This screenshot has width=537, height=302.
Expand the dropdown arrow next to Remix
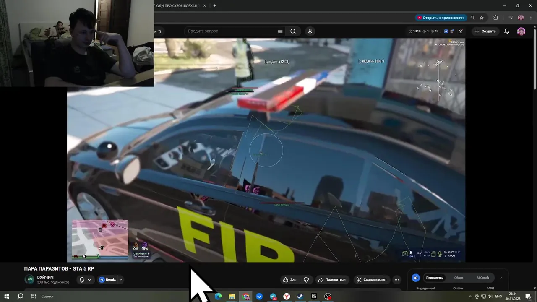point(121,280)
